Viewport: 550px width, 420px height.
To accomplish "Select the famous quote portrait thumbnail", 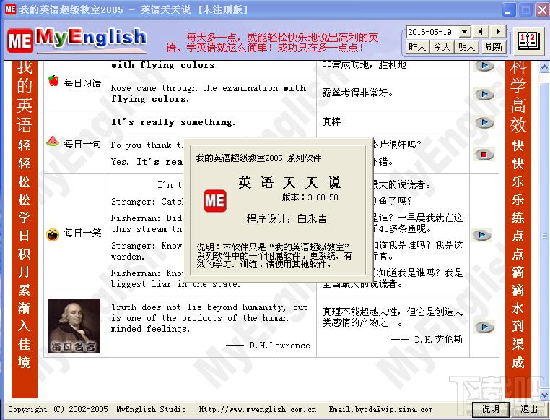I will 74,326.
